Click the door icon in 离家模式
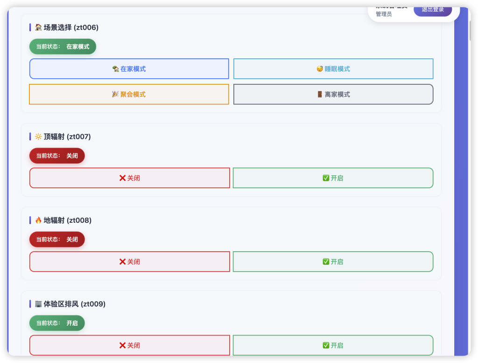Viewport: 478px width, 363px height. click(x=320, y=94)
